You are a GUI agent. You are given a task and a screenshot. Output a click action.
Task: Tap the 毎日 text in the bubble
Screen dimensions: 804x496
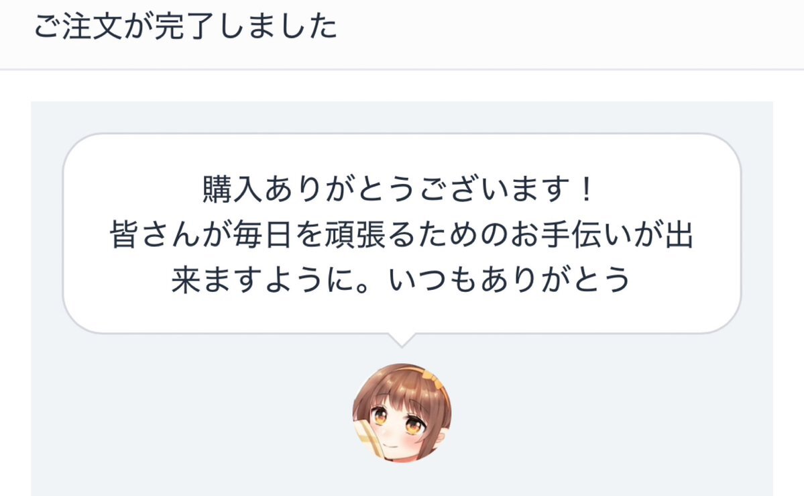pyautogui.click(x=263, y=235)
